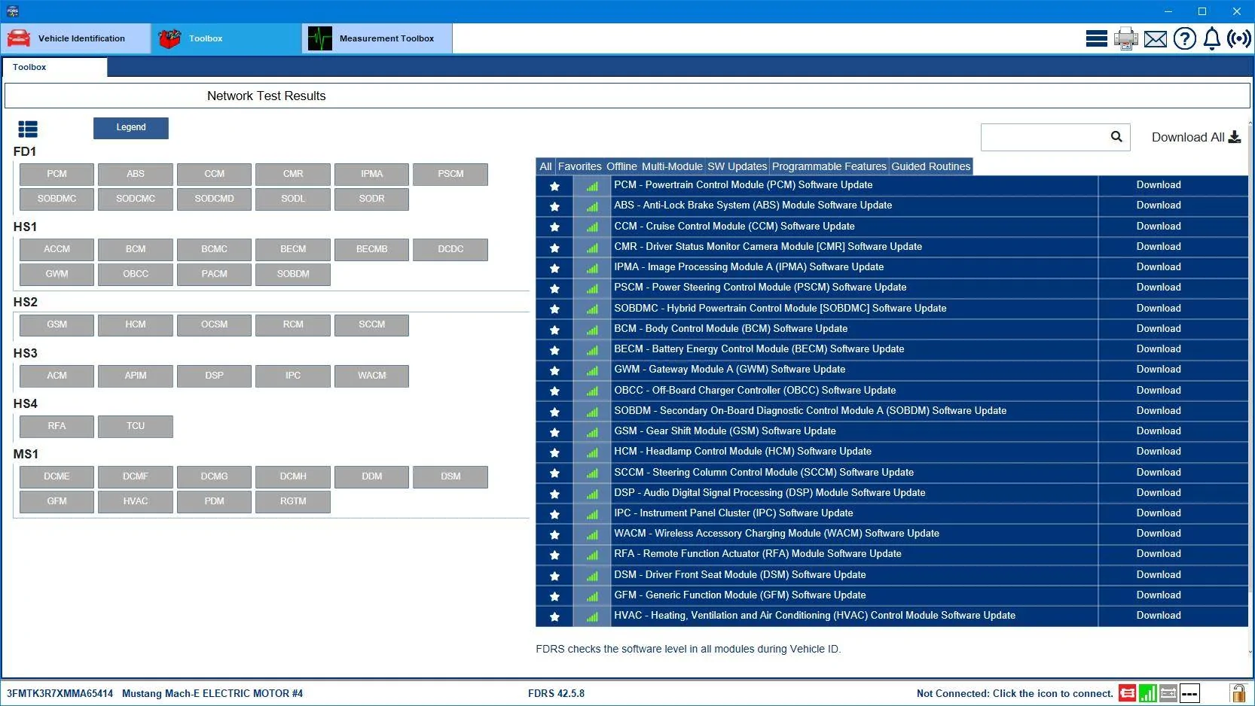Viewport: 1255px width, 706px height.
Task: Favorite star for PCM Software Update
Action: [x=554, y=186]
